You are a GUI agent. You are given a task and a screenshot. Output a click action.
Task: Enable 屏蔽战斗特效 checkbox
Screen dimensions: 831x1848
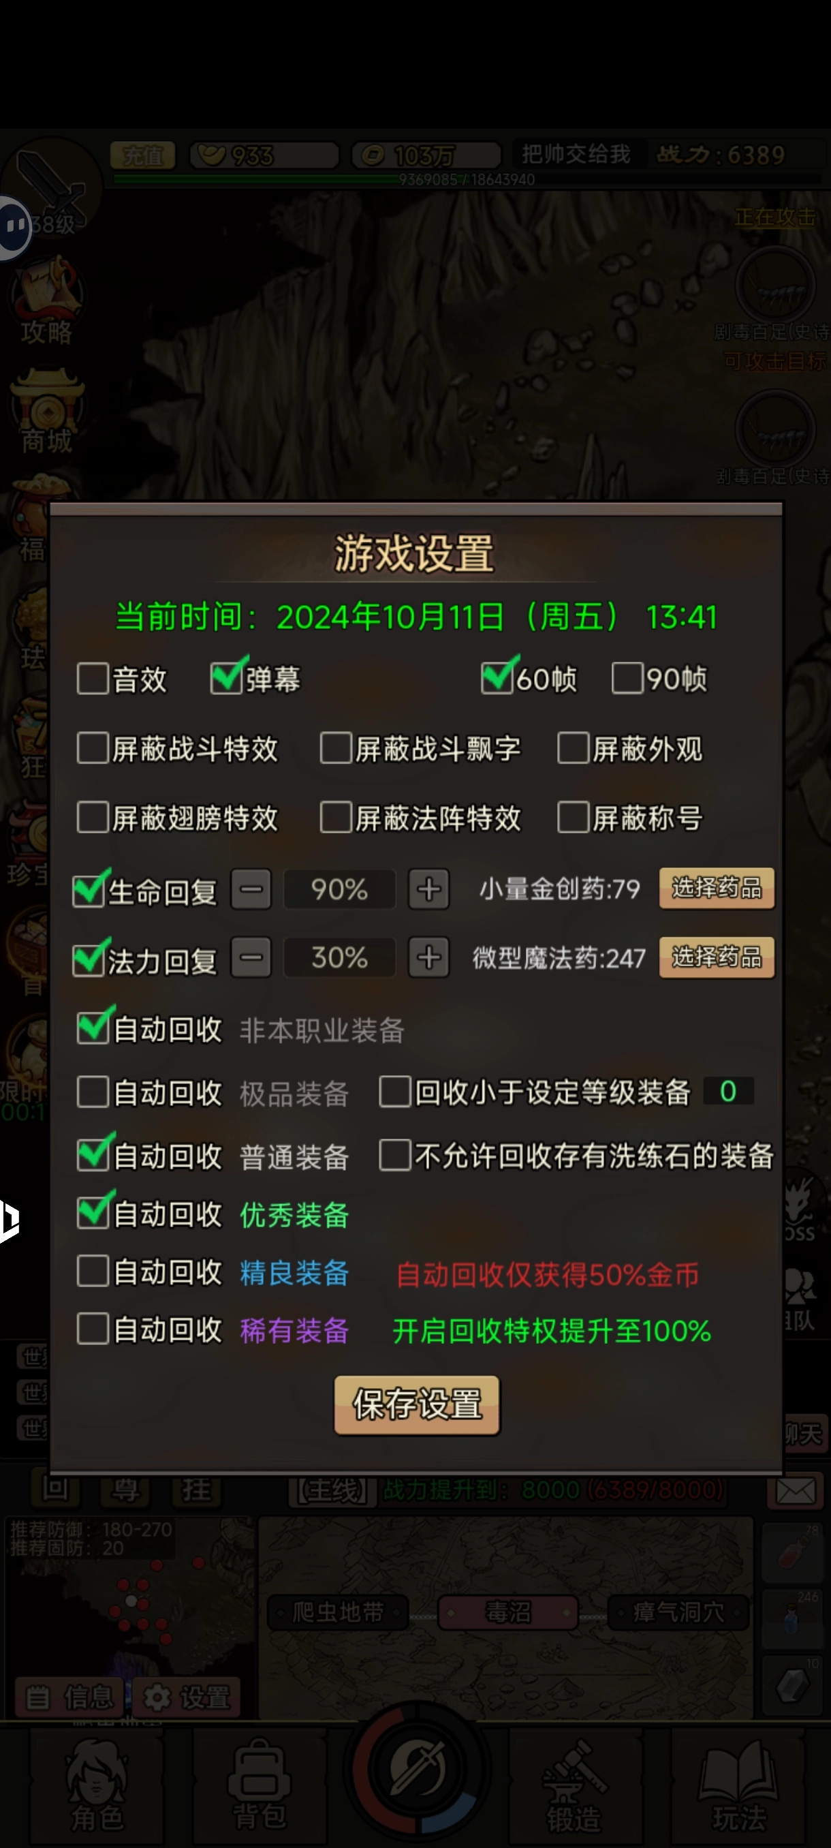[93, 748]
